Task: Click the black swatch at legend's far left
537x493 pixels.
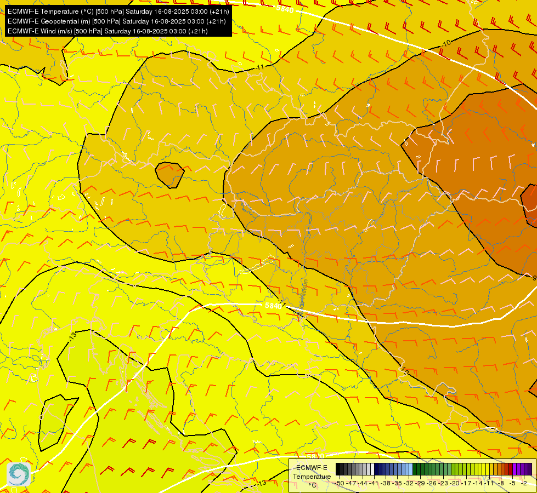Action: click(x=338, y=469)
